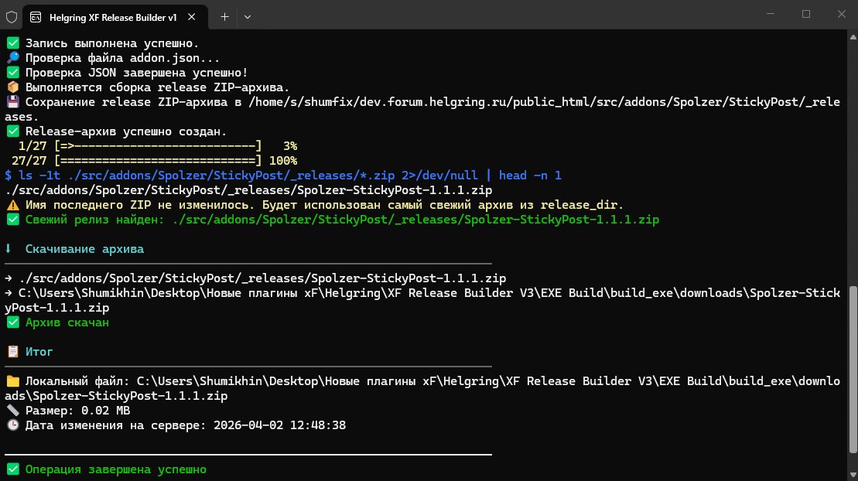
Task: Click the folder icon by 'Локальный файл'
Action: 12,381
